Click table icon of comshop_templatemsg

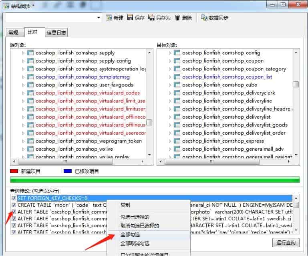(30, 77)
